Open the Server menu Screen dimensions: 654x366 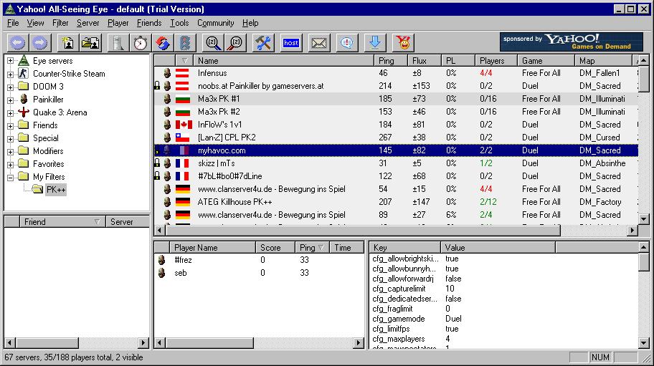click(88, 23)
